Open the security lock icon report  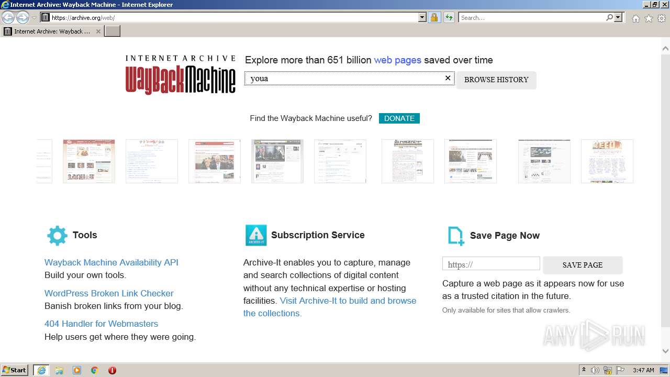click(434, 17)
